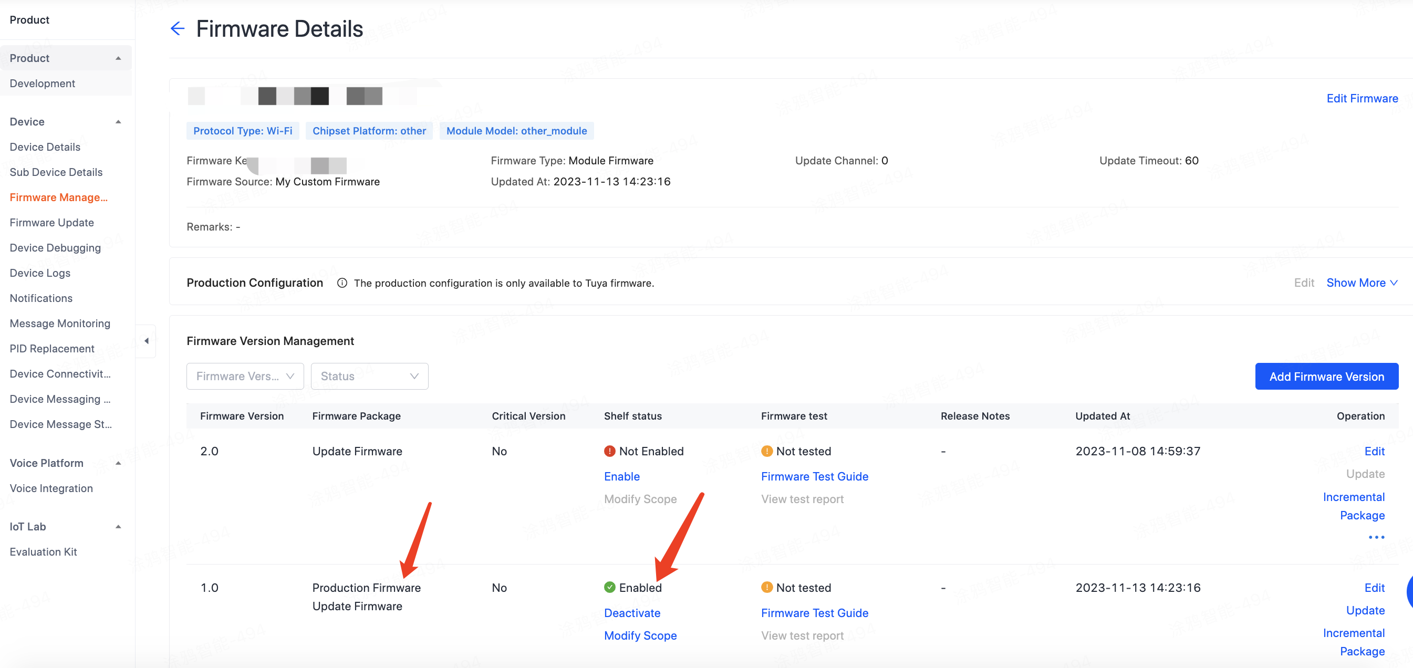This screenshot has width=1413, height=668.
Task: Open the Status filter dropdown
Action: click(x=369, y=376)
